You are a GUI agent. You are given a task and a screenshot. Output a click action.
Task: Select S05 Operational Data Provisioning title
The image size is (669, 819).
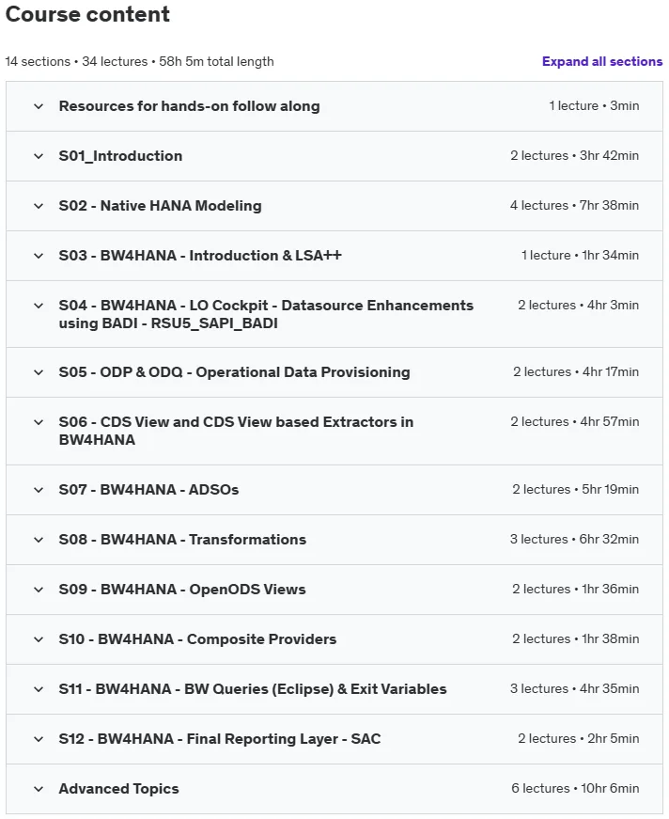point(234,372)
